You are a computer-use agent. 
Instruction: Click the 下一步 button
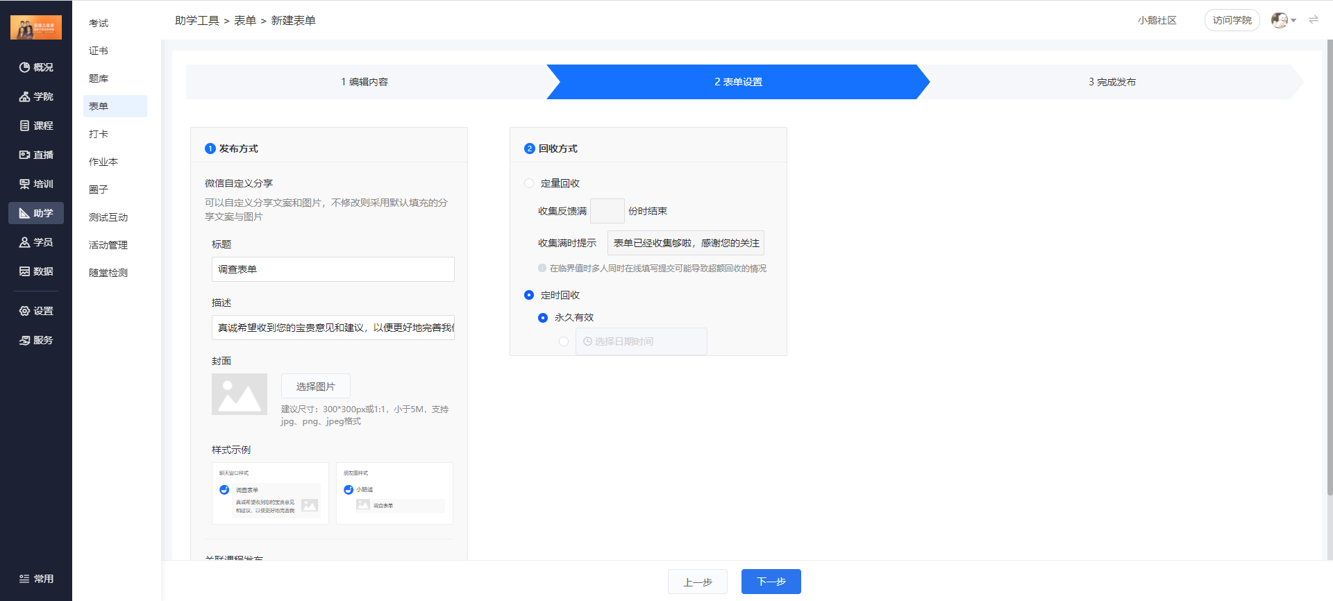[771, 582]
